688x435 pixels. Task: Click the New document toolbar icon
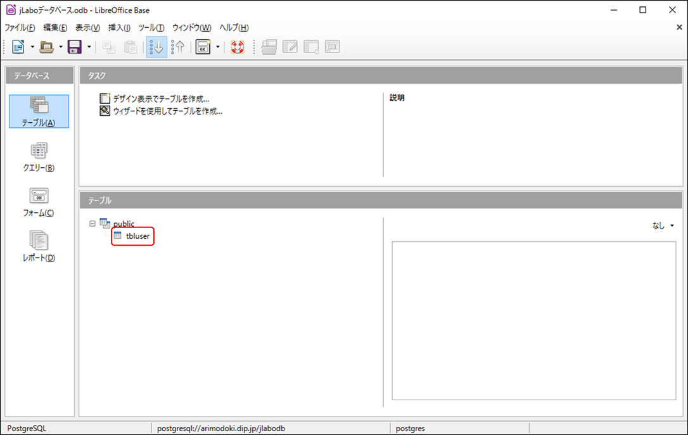click(x=18, y=46)
